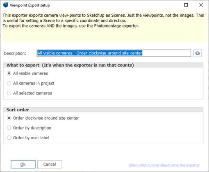Viewport: 209px width, 172px height.
Task: Choose All cameras in project
Action: pos(30,83)
